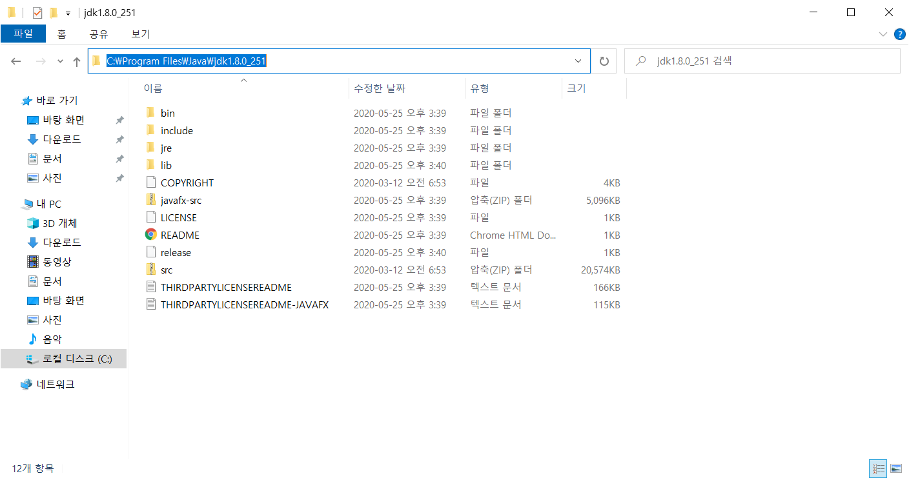Expand the address bar history dropdown

pyautogui.click(x=578, y=61)
